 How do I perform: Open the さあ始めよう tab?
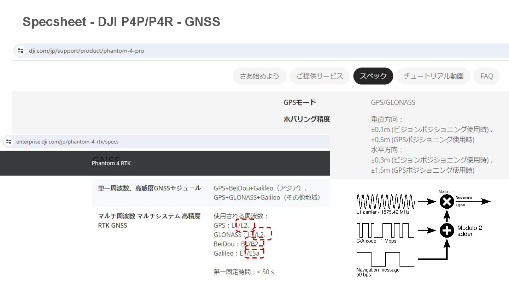259,76
